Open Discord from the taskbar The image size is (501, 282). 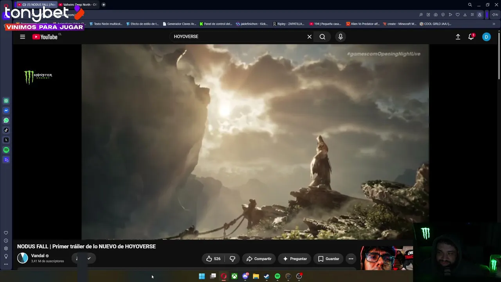tap(245, 277)
